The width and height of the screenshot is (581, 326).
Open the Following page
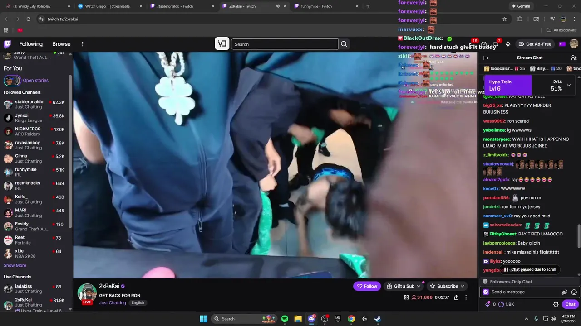pos(31,44)
